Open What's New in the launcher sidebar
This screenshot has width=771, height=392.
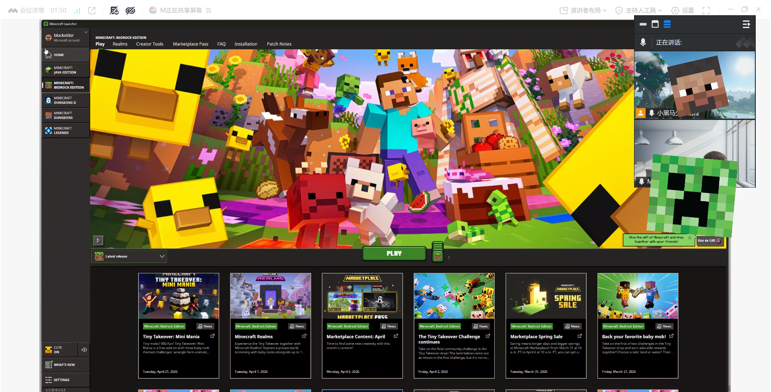[x=66, y=365]
